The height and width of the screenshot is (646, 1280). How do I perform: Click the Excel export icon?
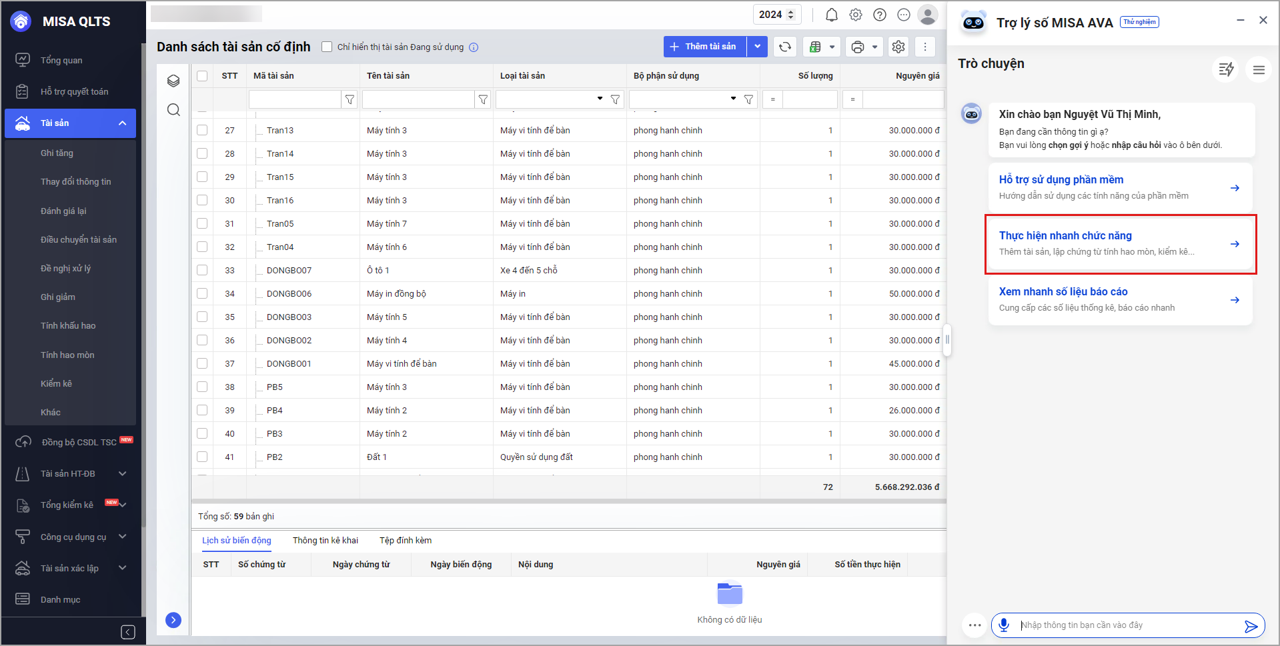click(815, 47)
